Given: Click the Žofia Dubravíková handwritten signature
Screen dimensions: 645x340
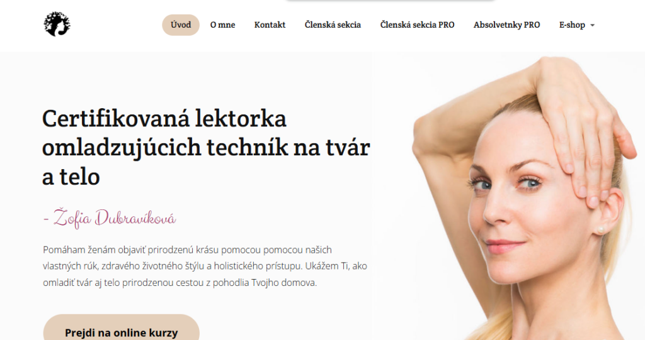Looking at the screenshot, I should pos(110,218).
